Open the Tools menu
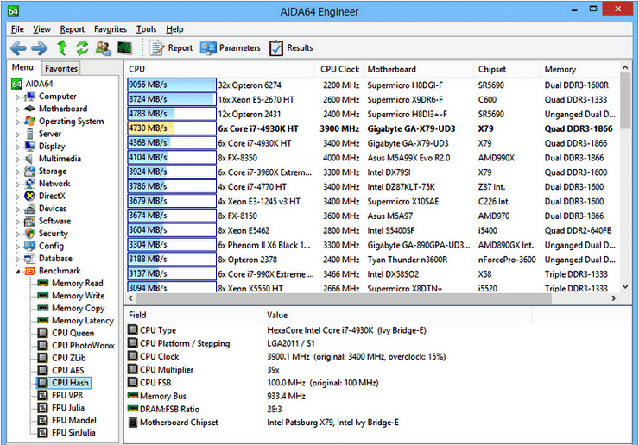 point(146,29)
